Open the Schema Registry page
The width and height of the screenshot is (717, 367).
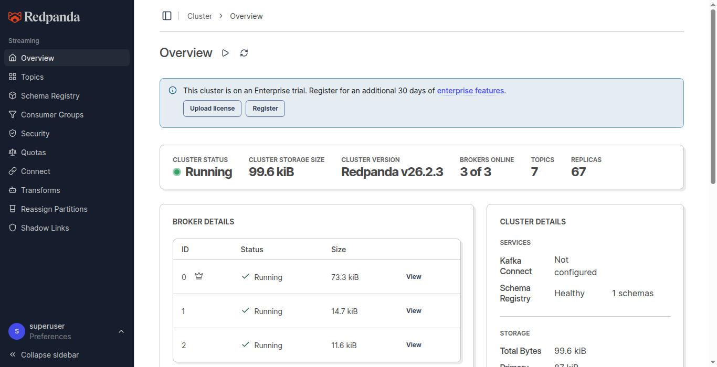tap(67, 95)
